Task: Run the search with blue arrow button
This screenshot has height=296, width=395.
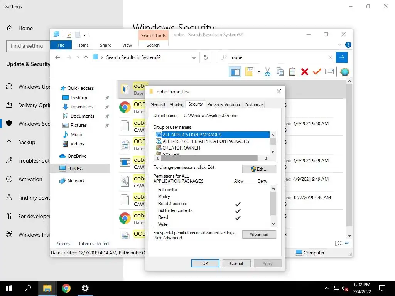Action: pos(342,57)
